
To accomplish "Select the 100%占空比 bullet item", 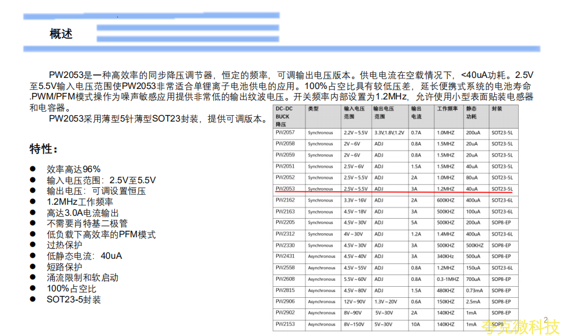I will pos(72,288).
